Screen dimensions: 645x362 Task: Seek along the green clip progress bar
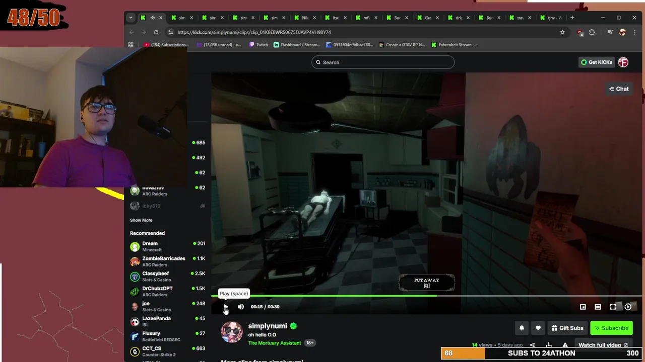tap(426, 296)
